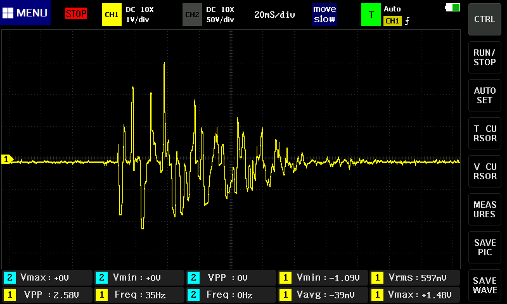Toggle the yellow CH1 channel badge
The width and height of the screenshot is (507, 304).
click(111, 14)
